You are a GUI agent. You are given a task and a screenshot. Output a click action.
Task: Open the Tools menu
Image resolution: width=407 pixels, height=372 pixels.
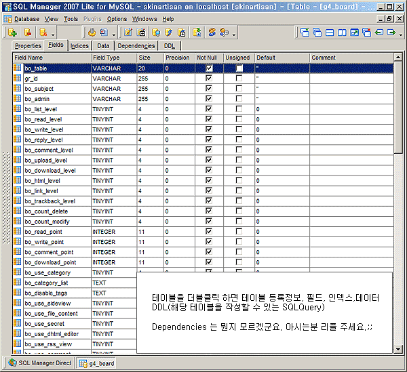[x=71, y=19]
